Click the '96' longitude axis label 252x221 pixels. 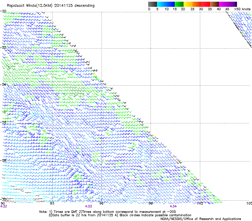tap(101, 203)
